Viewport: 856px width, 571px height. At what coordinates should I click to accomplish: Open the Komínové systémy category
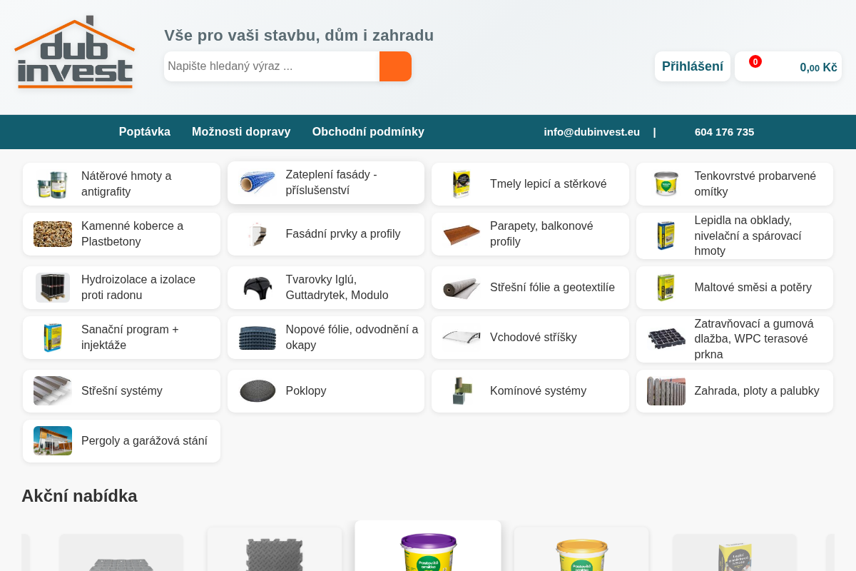[x=530, y=391]
